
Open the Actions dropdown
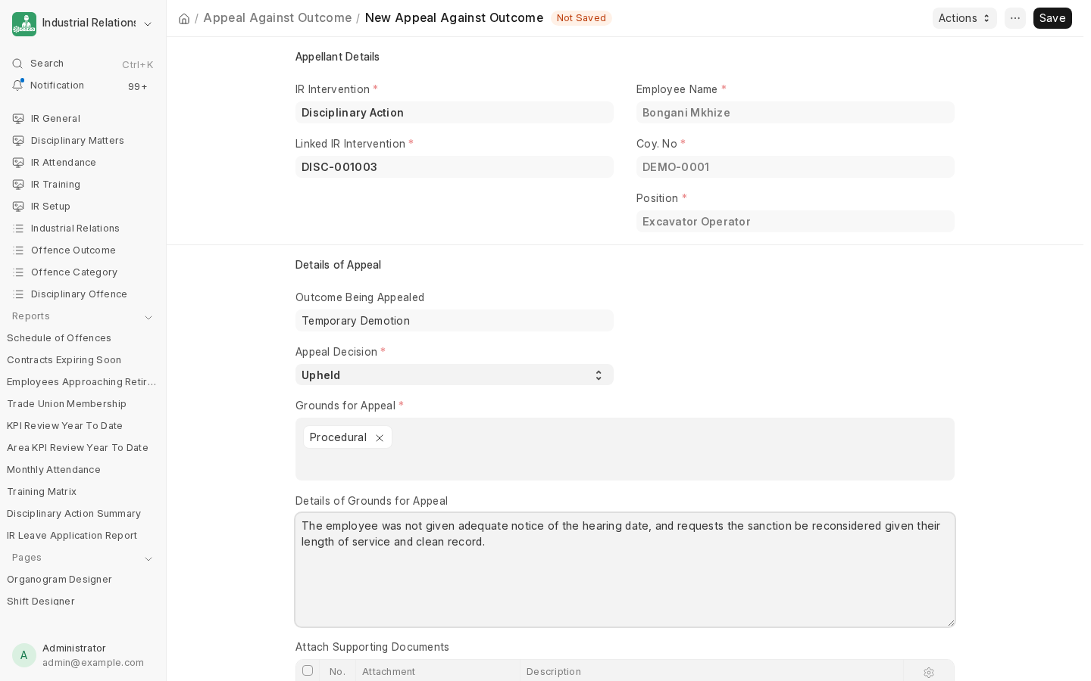point(964,18)
